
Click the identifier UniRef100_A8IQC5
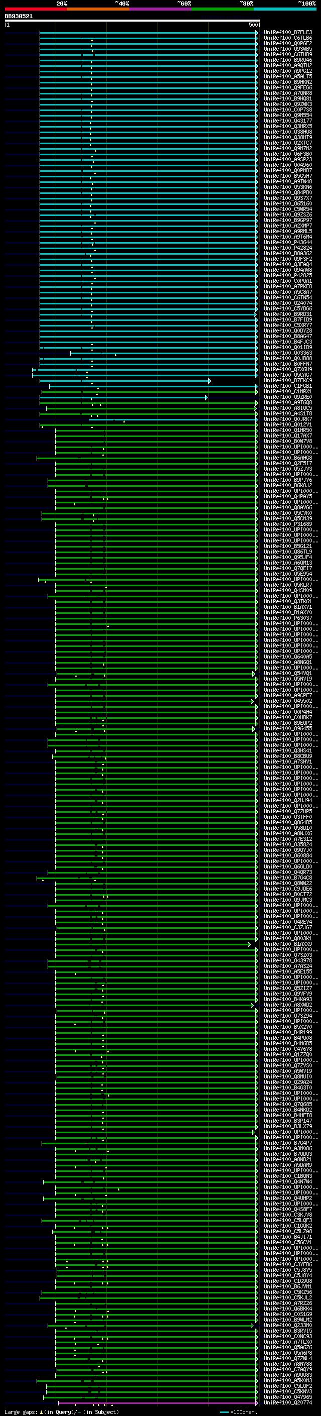coord(287,408)
